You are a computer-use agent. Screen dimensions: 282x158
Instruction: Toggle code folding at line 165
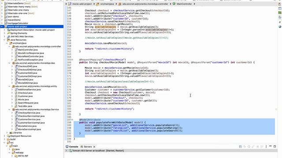(x=72, y=60)
